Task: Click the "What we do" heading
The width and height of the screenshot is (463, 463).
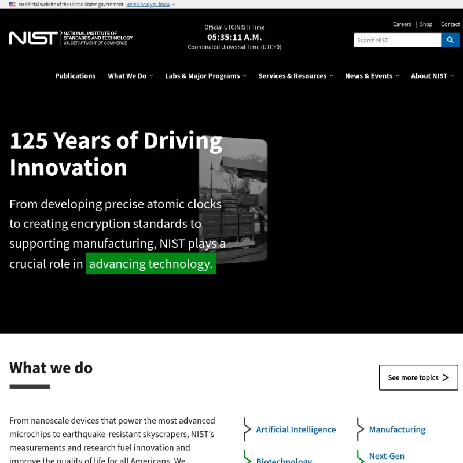Action: point(51,368)
